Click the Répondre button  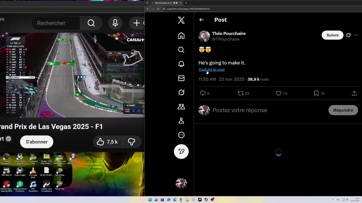[x=343, y=110]
